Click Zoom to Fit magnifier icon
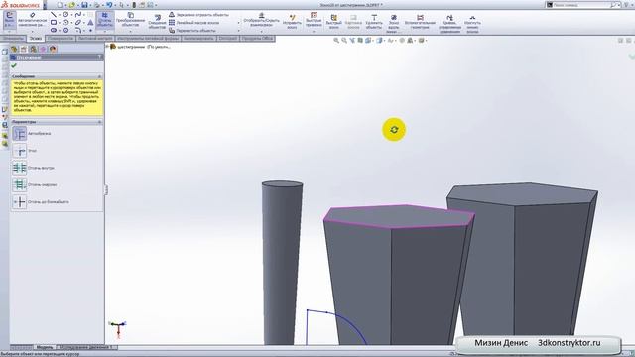The height and width of the screenshot is (357, 635). [x=336, y=40]
